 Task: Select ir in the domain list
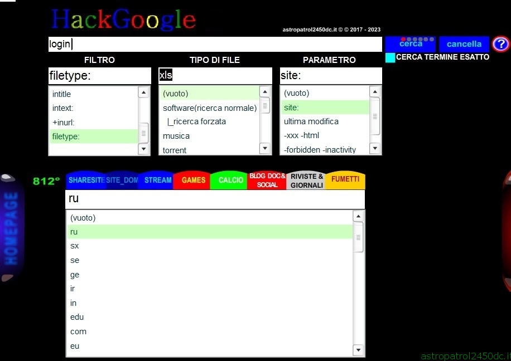(x=210, y=289)
